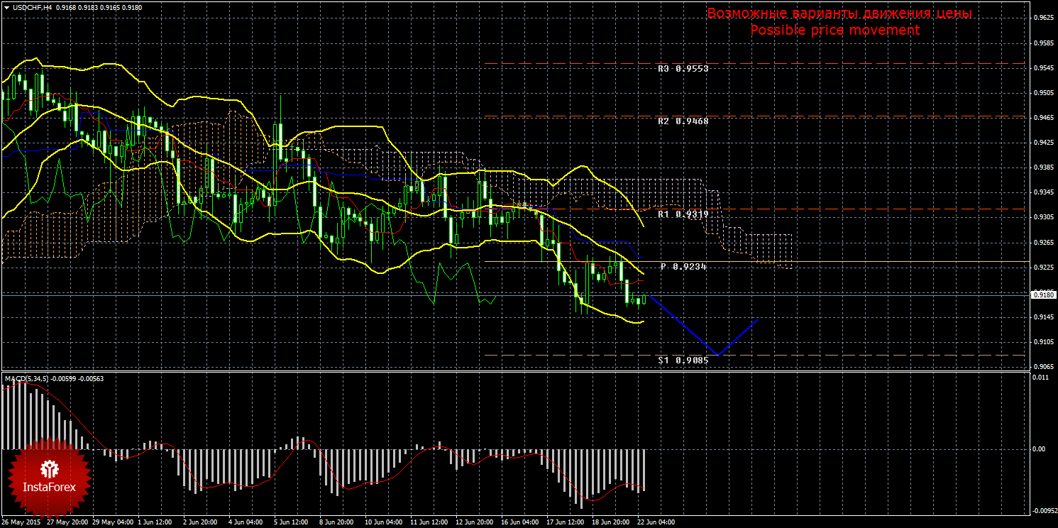The width and height of the screenshot is (1058, 528).
Task: Click the 'Possible price movement' heading
Action: pyautogui.click(x=834, y=30)
